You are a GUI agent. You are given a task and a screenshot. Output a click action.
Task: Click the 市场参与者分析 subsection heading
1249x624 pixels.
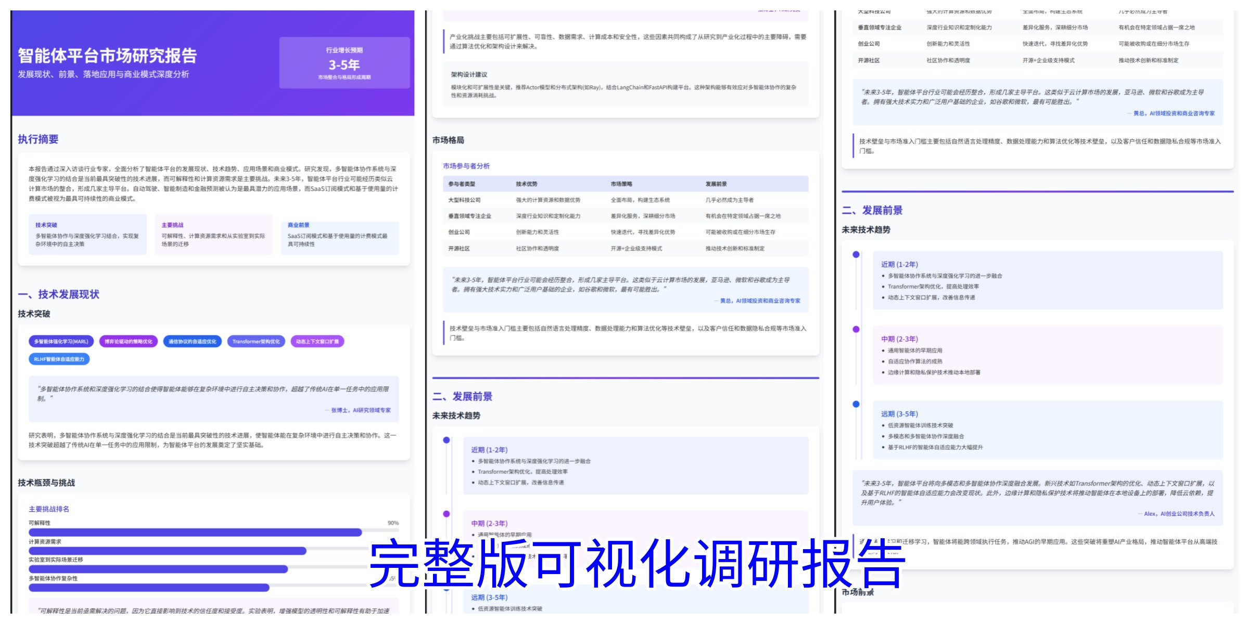[466, 166]
